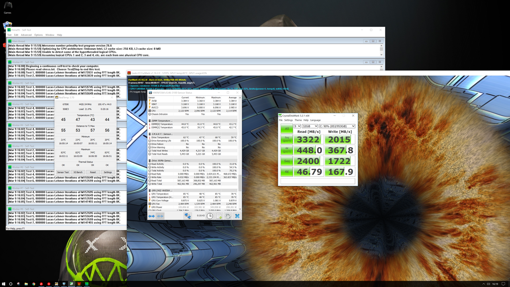This screenshot has width=510, height=287.
Task: Open HWiNFO sensor settings gear icon
Action: point(228,216)
